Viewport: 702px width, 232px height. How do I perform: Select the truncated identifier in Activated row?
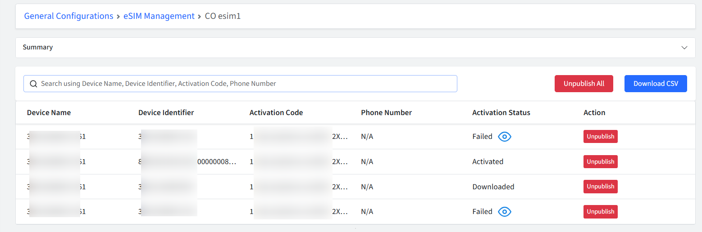(187, 162)
